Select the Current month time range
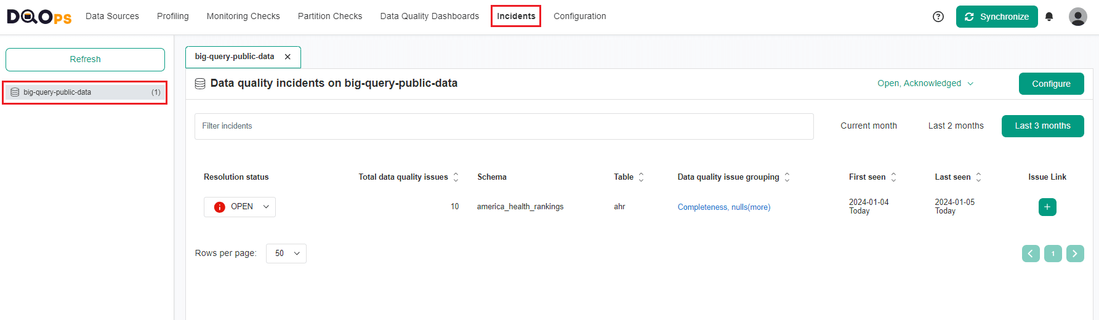Viewport: 1099px width, 320px height. [x=868, y=126]
